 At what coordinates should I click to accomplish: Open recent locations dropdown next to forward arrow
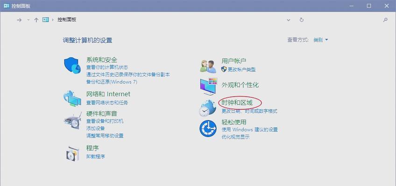coord(28,20)
